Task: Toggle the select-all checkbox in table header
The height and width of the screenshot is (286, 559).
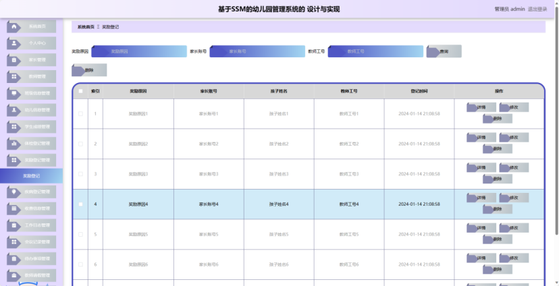Action: tap(80, 91)
